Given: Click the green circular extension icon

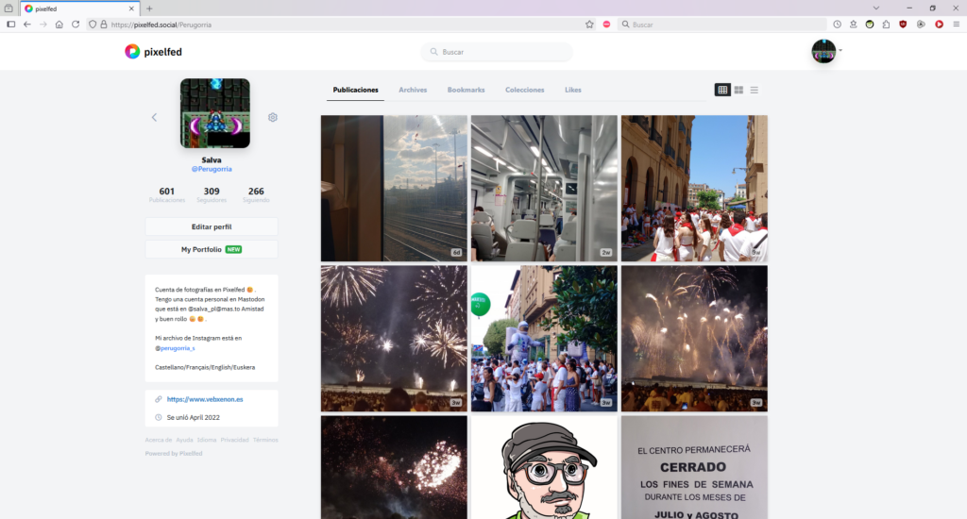Looking at the screenshot, I should click(x=870, y=25).
